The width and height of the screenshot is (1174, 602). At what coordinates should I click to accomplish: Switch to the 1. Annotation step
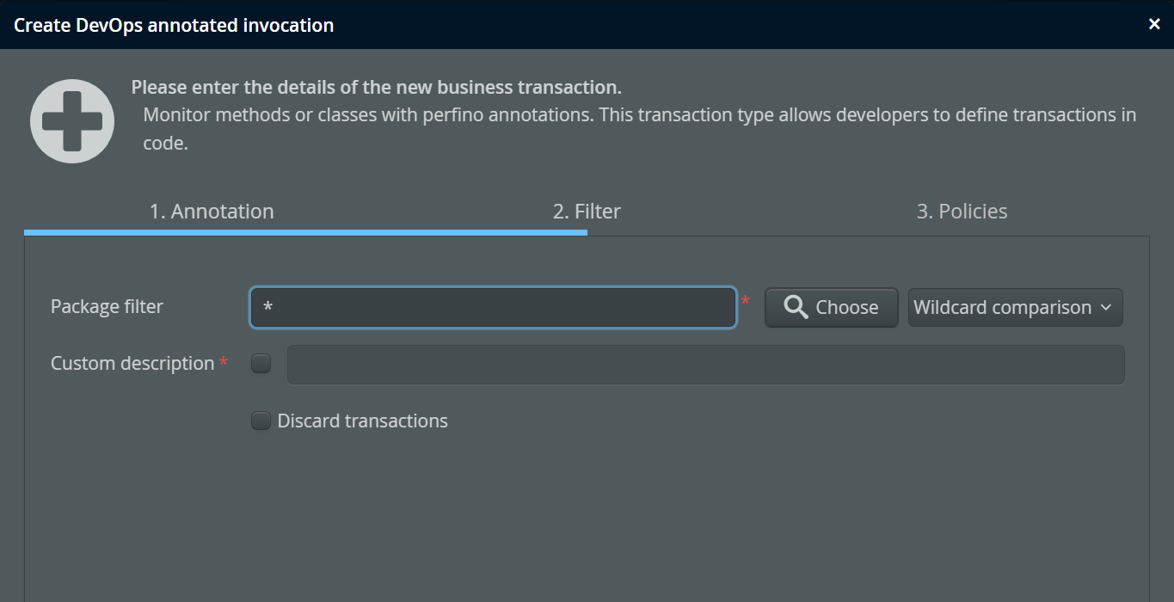[212, 212]
